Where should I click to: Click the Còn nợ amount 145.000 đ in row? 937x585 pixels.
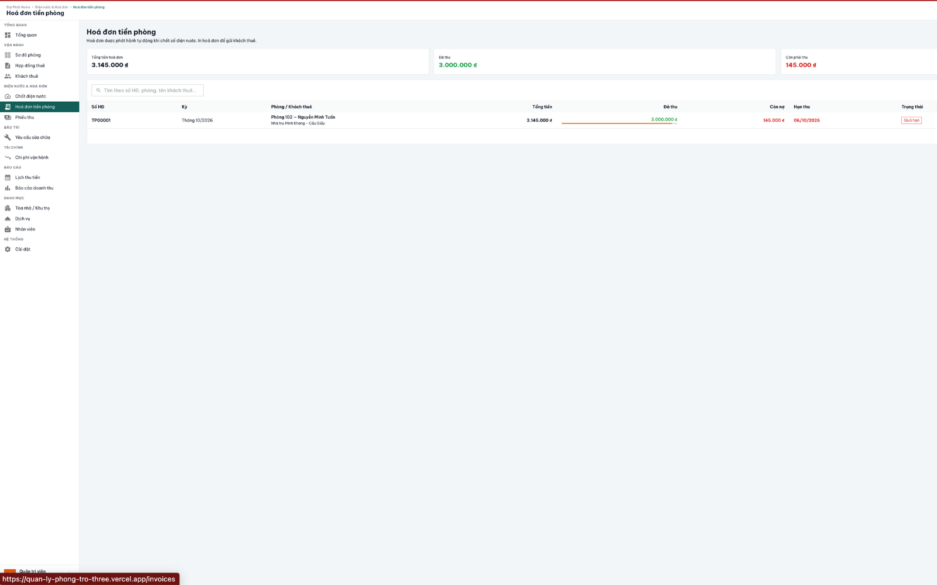(773, 121)
